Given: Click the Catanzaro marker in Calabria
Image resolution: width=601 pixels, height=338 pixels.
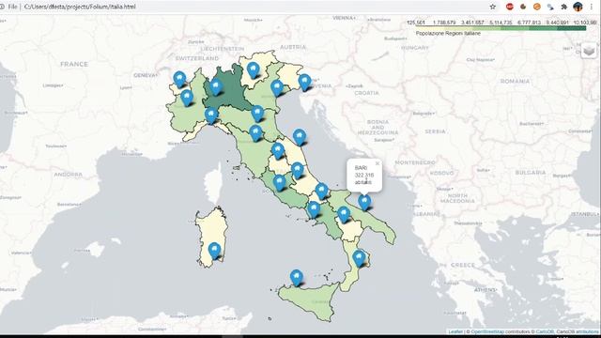Looking at the screenshot, I should [359, 258].
